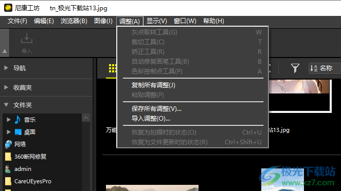The height and width of the screenshot is (191, 341).
Task: Collapse the 文件夹 folders panel
Action: [6, 105]
